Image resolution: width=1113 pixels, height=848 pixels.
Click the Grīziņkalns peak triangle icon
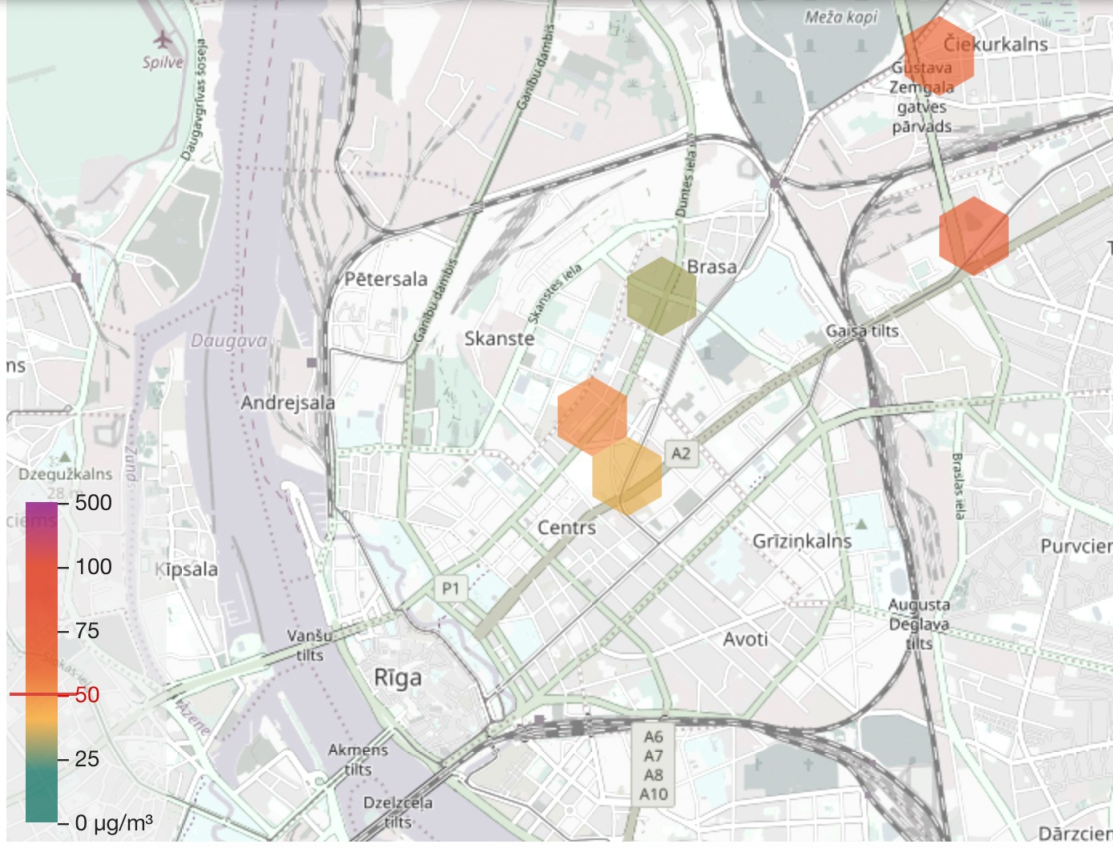pos(861,524)
